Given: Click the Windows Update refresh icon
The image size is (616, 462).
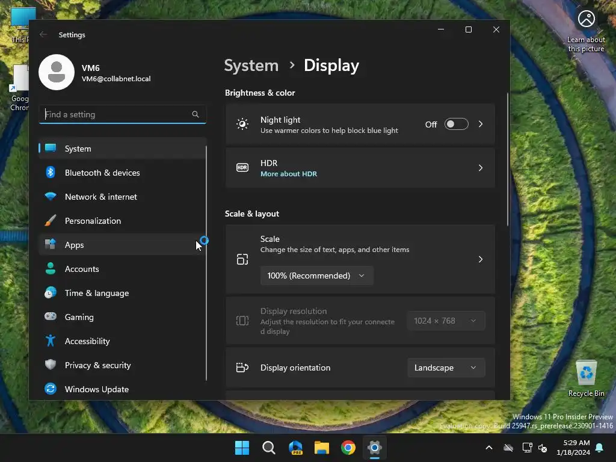Looking at the screenshot, I should pyautogui.click(x=51, y=389).
